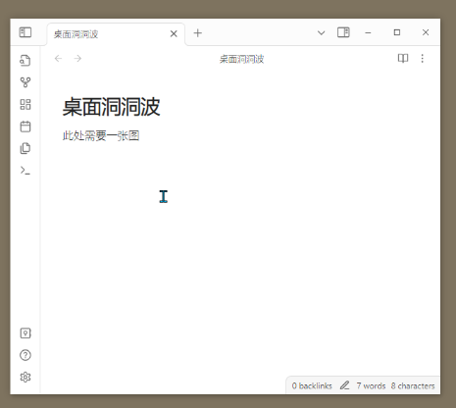Open the command palette icon
Image resolution: width=456 pixels, height=408 pixels.
(25, 171)
